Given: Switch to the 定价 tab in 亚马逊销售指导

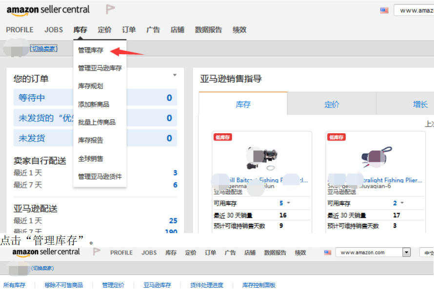Looking at the screenshot, I should (x=332, y=104).
